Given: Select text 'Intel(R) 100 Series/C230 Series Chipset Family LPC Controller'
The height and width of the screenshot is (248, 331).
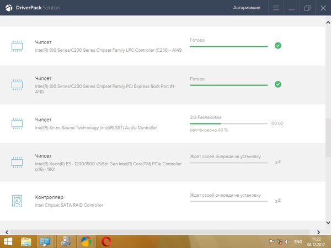Looking at the screenshot, I should (94, 50).
